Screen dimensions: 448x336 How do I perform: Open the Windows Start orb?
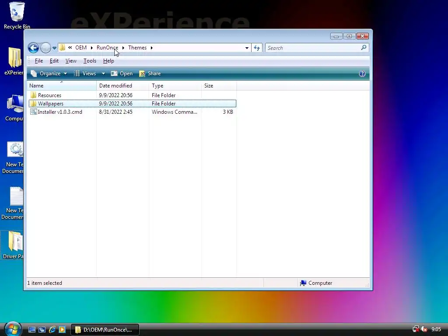(x=13, y=329)
